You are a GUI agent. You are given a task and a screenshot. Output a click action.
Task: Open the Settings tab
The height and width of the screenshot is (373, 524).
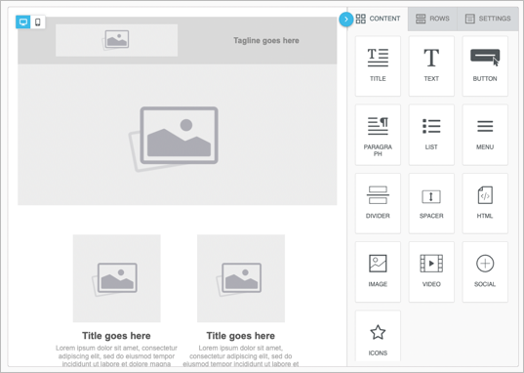[x=488, y=19]
